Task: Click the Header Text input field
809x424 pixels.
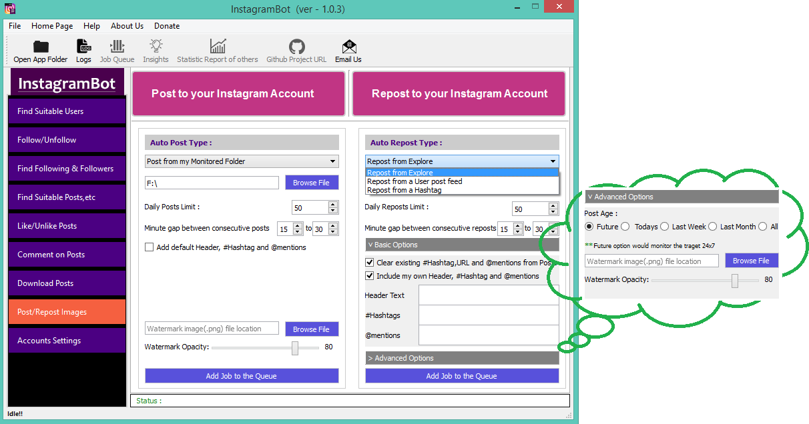Action: (x=489, y=295)
